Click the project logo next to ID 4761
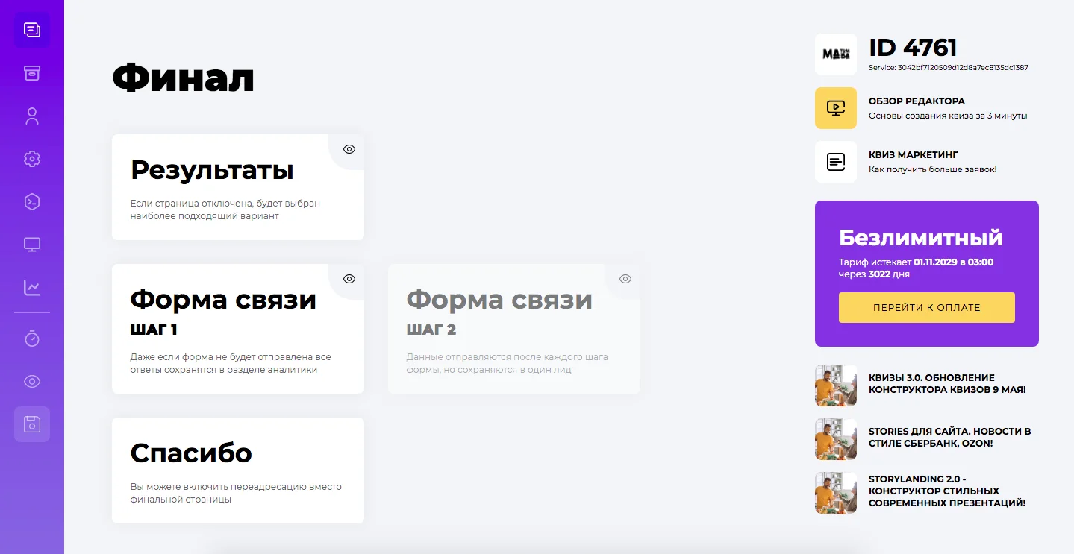This screenshot has width=1074, height=554. 836,54
